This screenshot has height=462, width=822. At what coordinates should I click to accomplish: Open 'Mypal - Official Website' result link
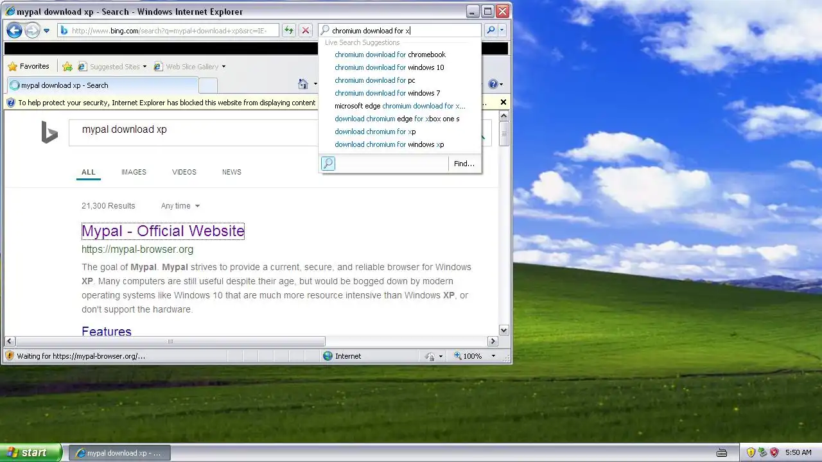click(x=163, y=231)
